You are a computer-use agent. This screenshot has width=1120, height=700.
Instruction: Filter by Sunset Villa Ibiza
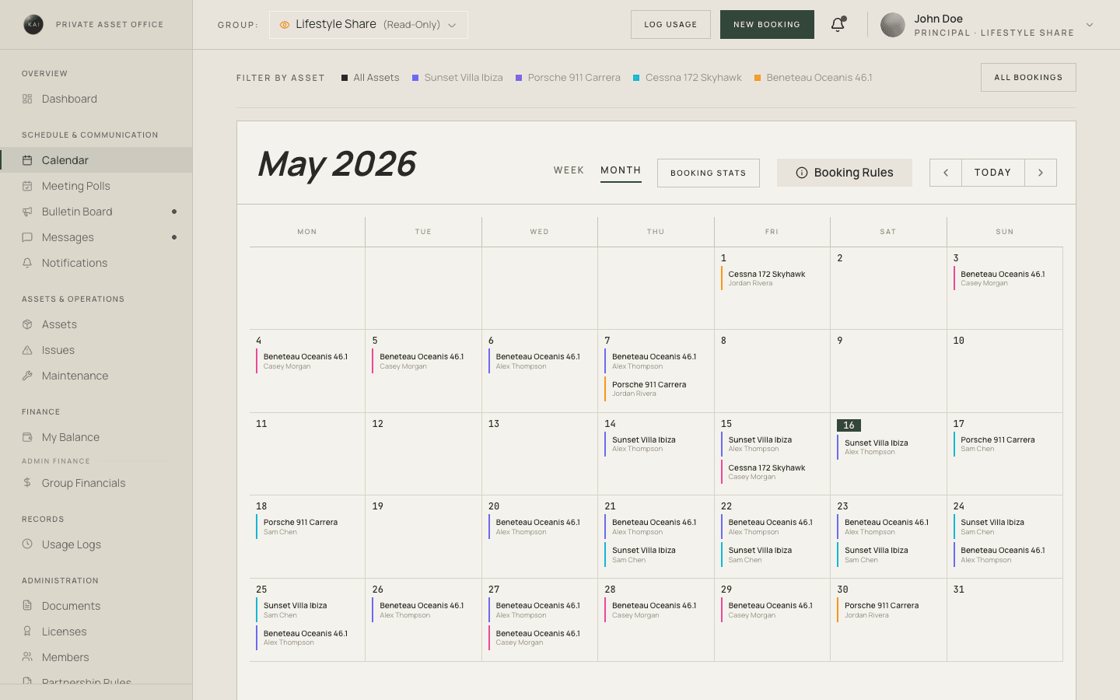[x=457, y=78]
